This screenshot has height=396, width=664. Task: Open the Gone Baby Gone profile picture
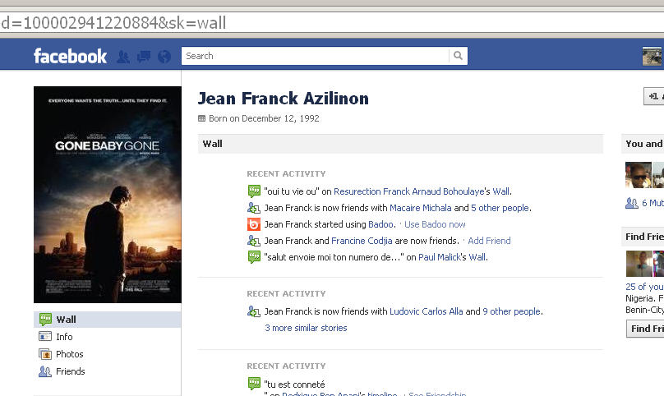pyautogui.click(x=108, y=195)
